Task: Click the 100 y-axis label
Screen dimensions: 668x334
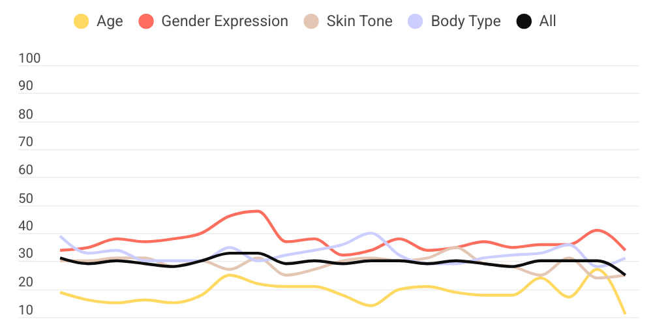Action: [x=29, y=59]
